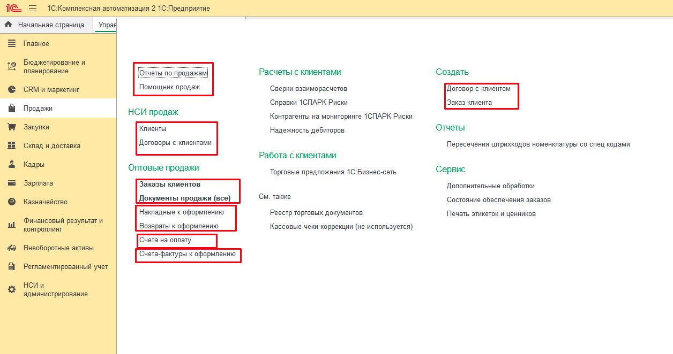The height and width of the screenshot is (354, 673).
Task: Open Бюджетирование и планирование sidebar icon
Action: pyautogui.click(x=12, y=67)
